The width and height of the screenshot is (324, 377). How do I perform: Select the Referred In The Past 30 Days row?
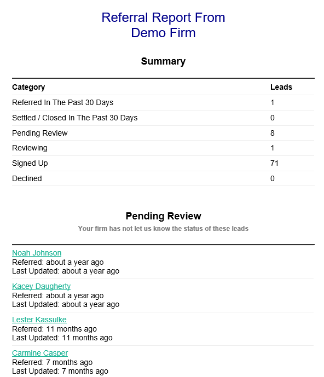[163, 102]
